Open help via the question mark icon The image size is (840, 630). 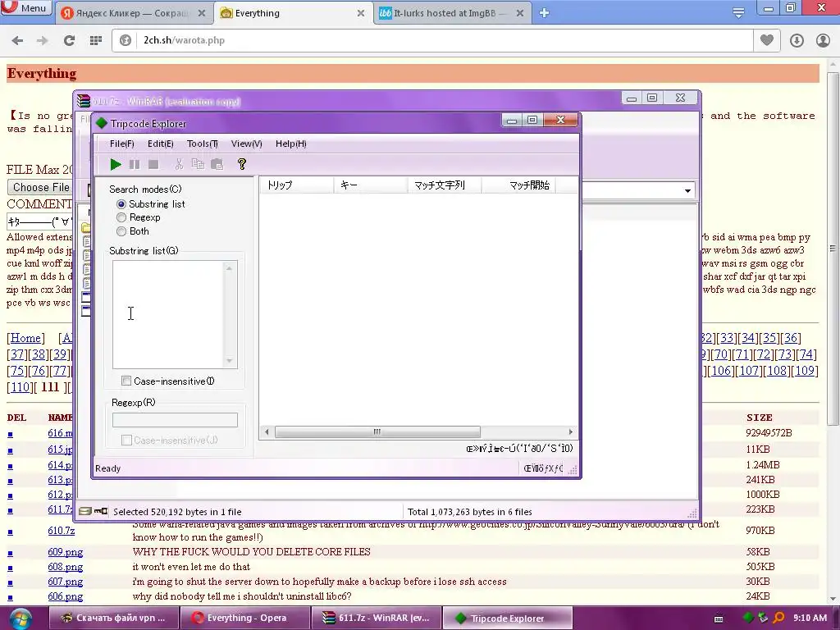[x=242, y=164]
